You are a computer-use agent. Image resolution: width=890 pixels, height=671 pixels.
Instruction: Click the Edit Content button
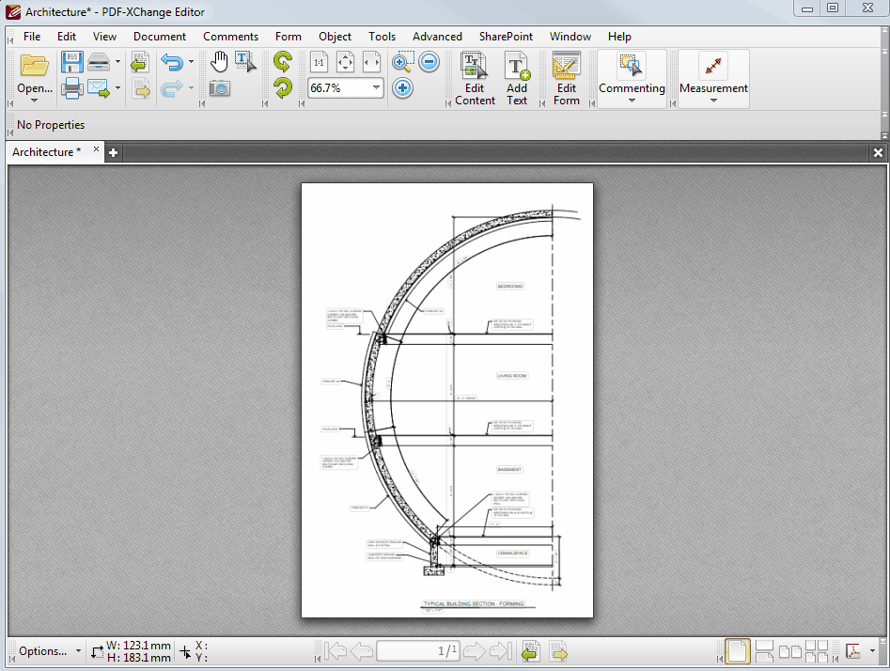coord(475,79)
